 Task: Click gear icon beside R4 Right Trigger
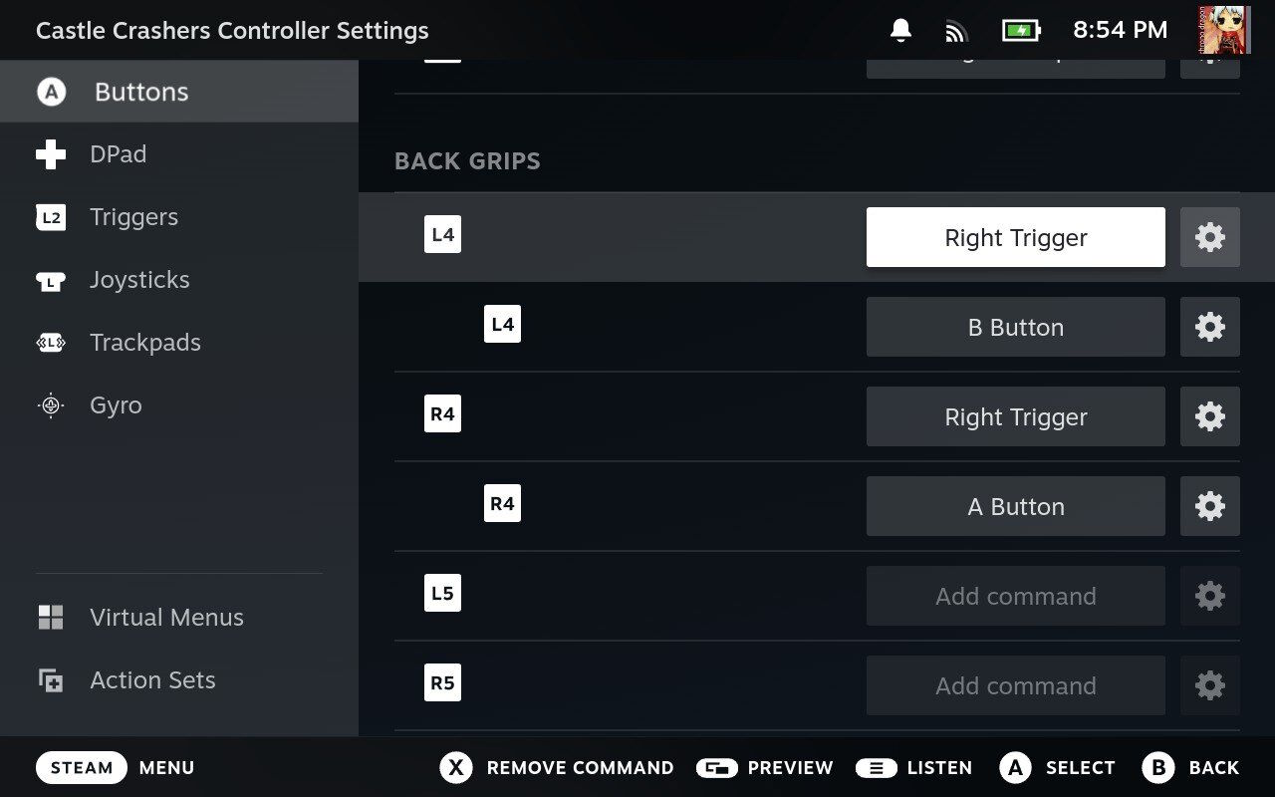(x=1209, y=416)
